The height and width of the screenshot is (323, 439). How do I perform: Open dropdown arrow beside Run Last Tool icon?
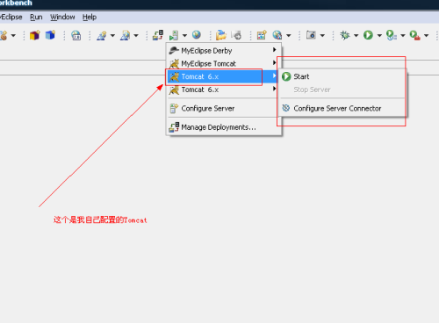pos(403,36)
